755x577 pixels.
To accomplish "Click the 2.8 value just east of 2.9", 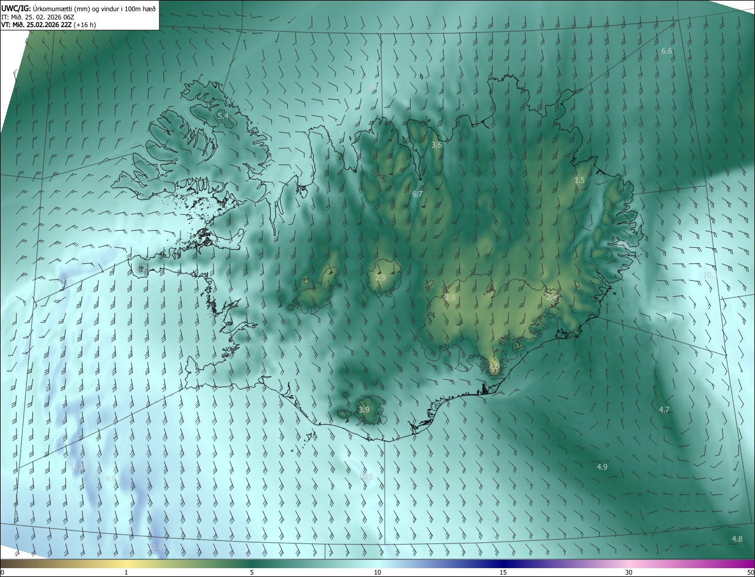I will 450,298.
